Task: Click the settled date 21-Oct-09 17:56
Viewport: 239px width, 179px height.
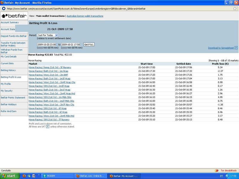Action: tap(183, 67)
